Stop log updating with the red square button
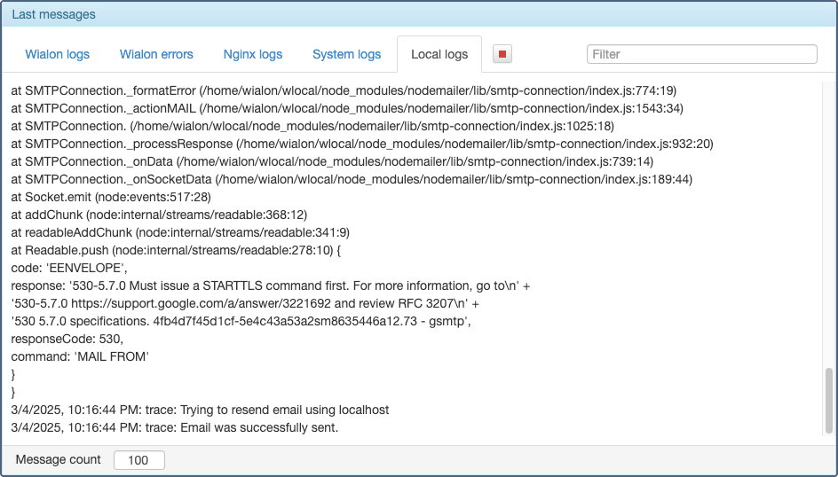Screen dimensions: 838x477 (x=502, y=54)
